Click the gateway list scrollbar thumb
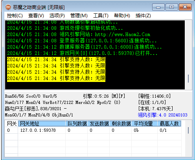Screen dimensions: 195x160 [x=188, y=130]
